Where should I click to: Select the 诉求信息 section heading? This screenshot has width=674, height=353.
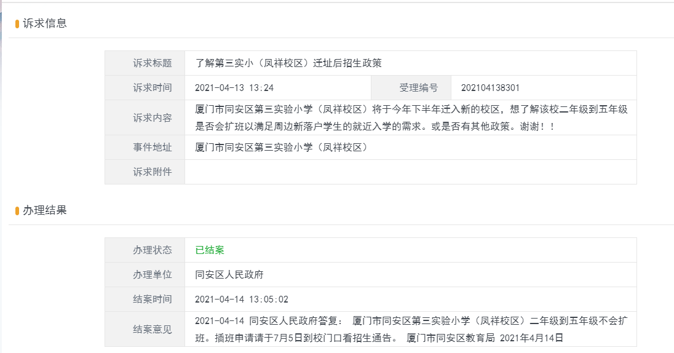pos(45,23)
